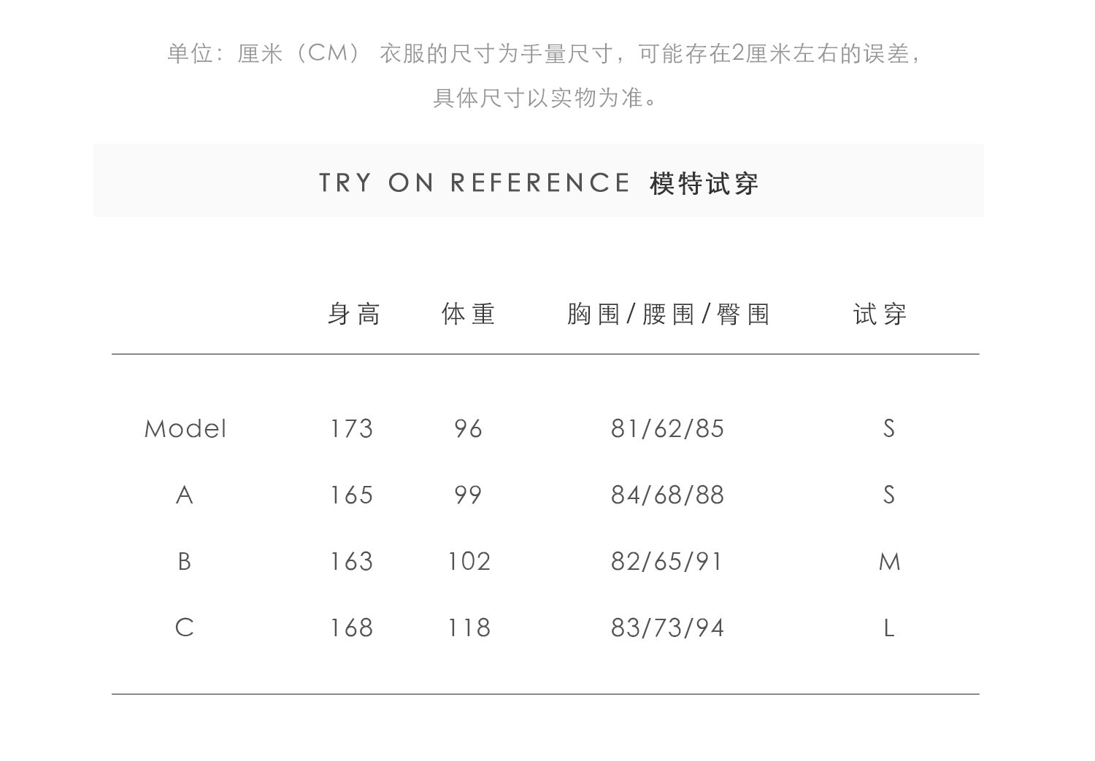
Task: Click the Model's height value 173
Action: [351, 429]
